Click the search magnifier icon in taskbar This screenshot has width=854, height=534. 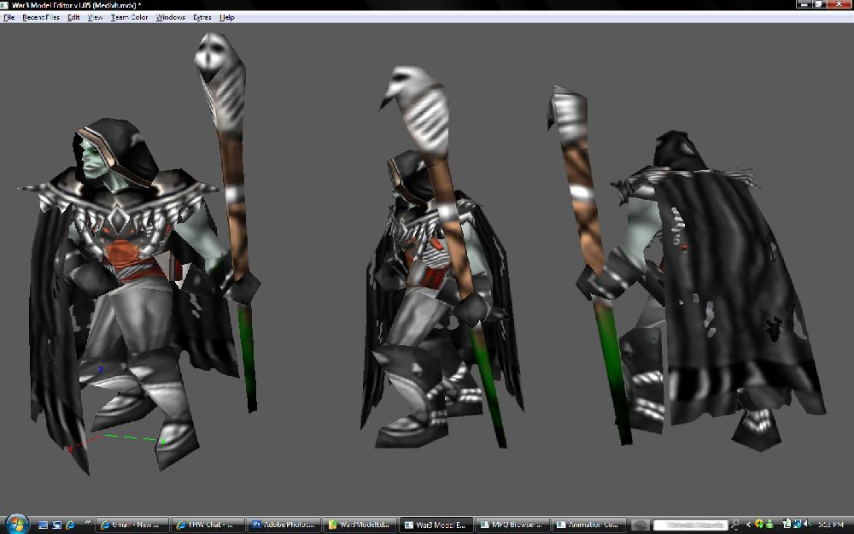pos(734,525)
